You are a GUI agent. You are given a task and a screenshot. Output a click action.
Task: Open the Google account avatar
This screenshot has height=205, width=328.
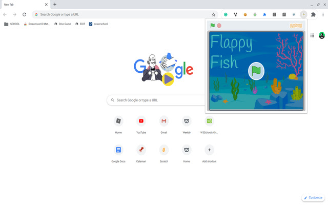[322, 35]
